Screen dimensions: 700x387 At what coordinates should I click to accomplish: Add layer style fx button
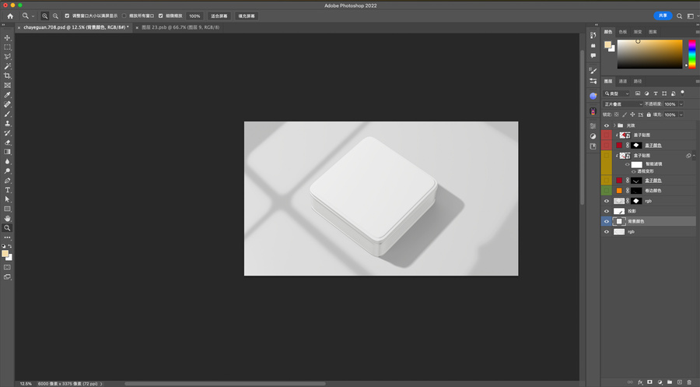pyautogui.click(x=640, y=382)
